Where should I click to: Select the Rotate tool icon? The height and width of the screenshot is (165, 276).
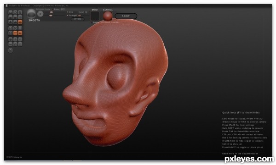[15, 12]
